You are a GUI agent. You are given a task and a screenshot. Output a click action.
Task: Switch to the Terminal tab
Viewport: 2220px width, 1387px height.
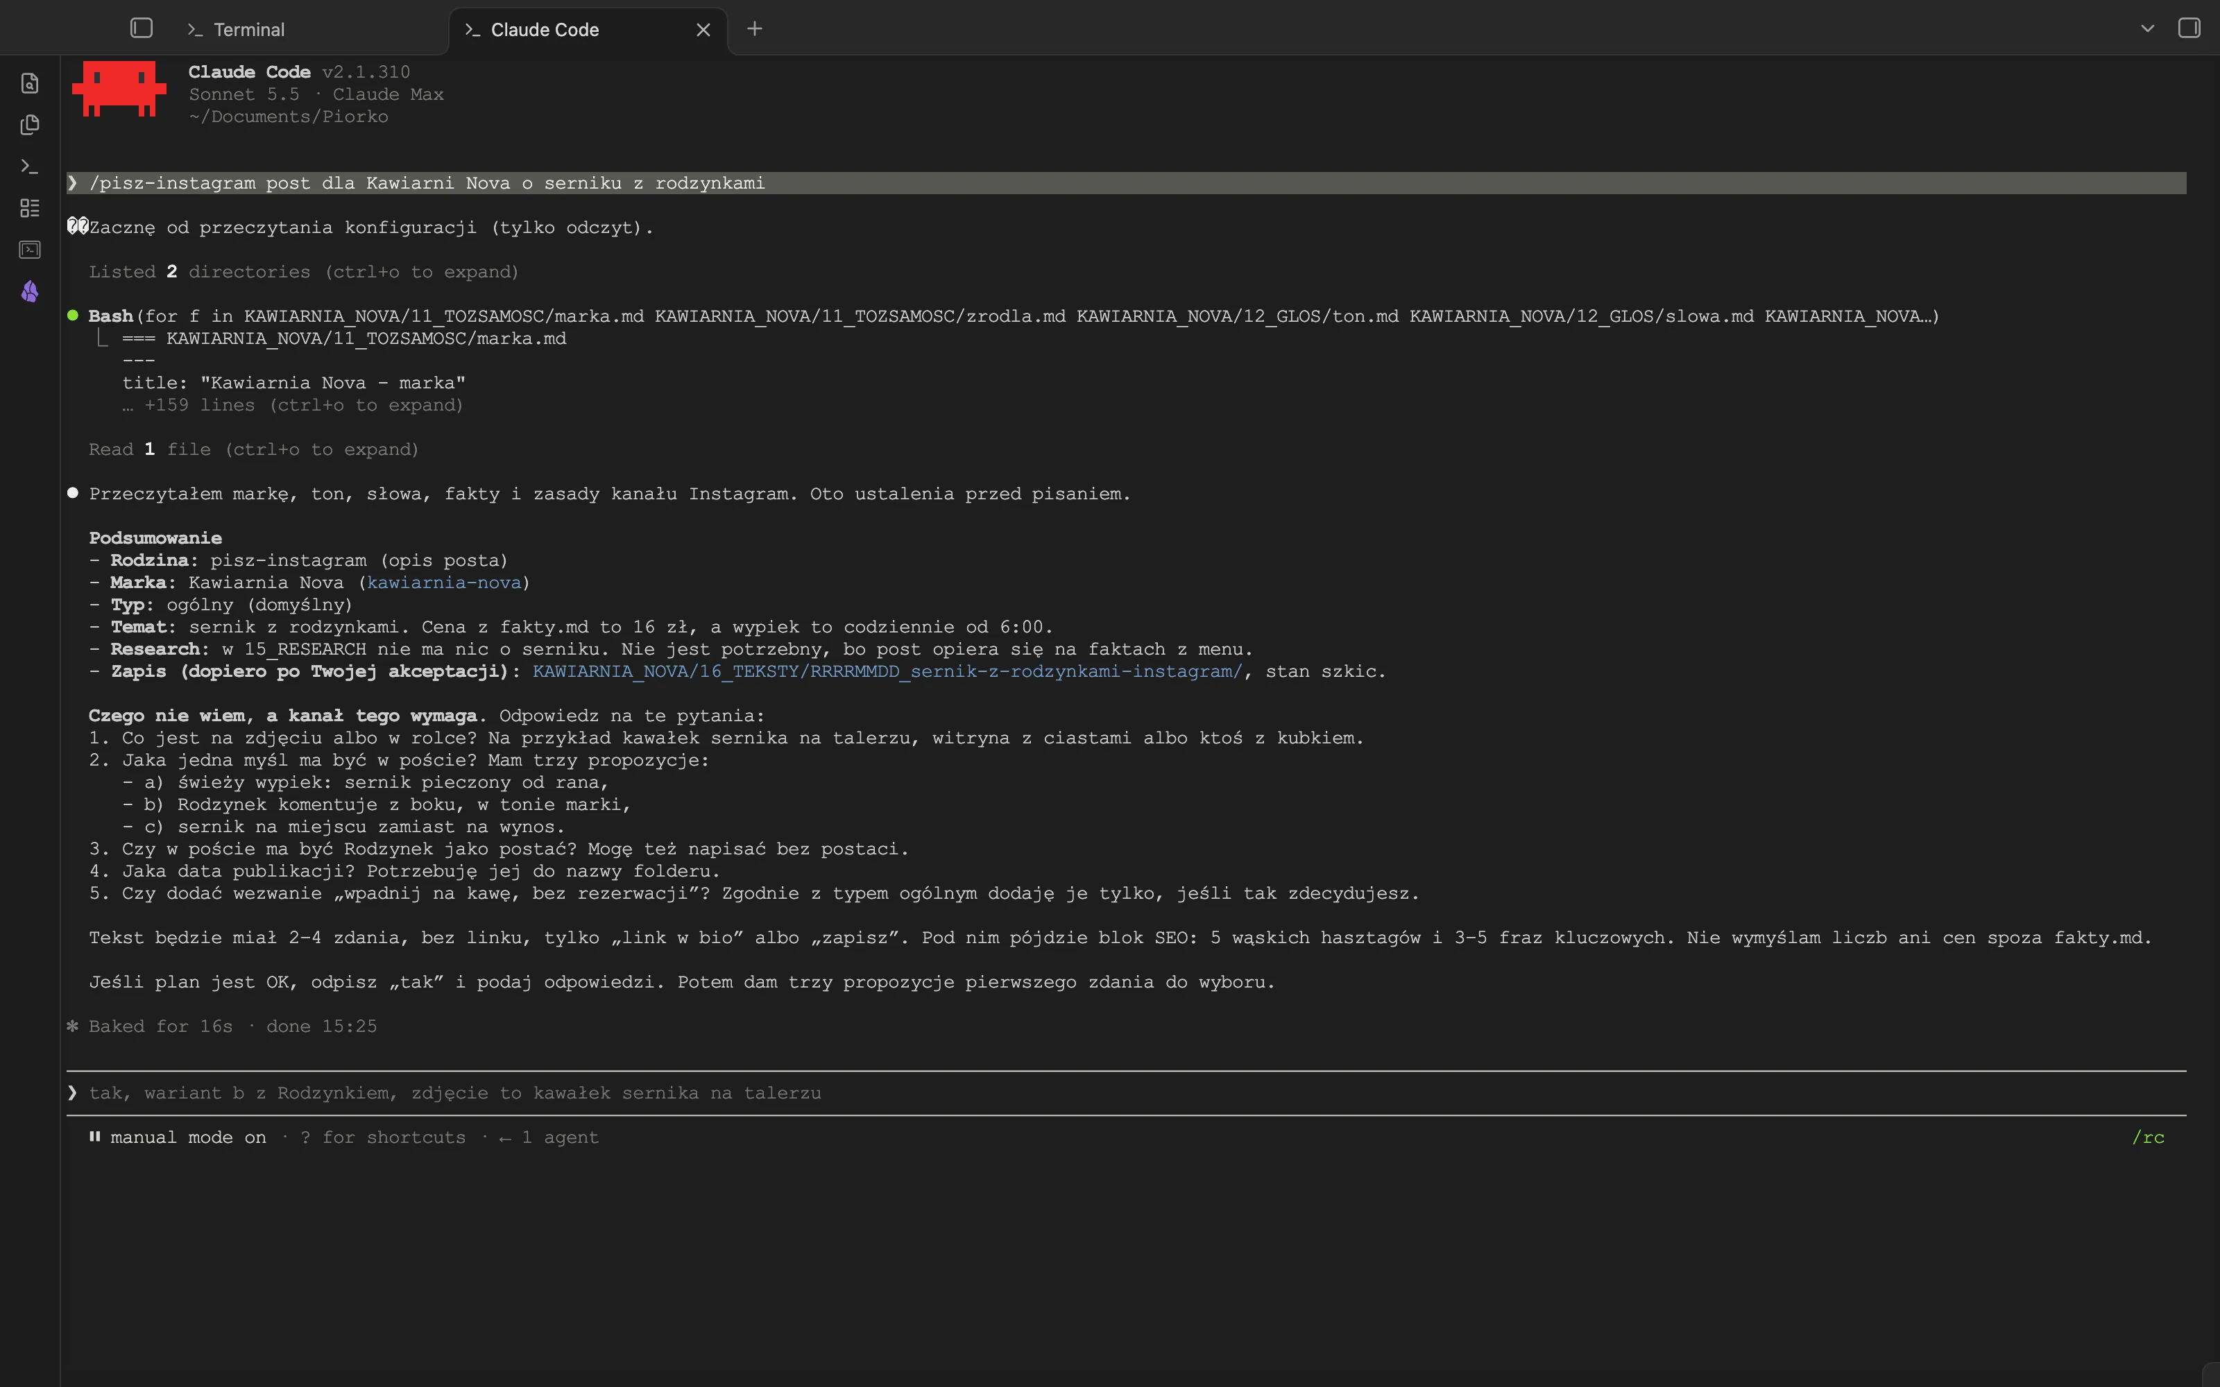pyautogui.click(x=236, y=29)
